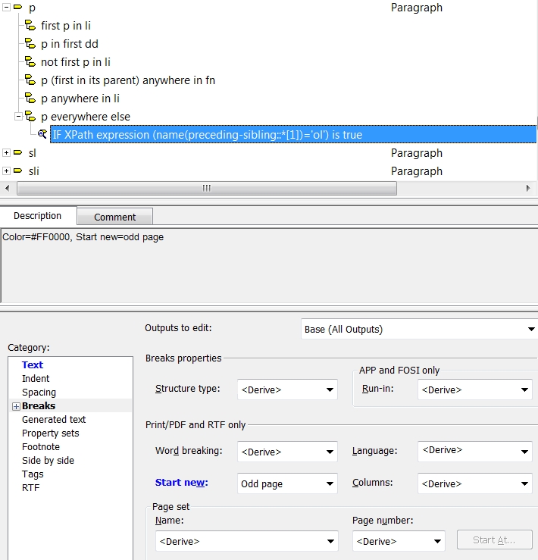Image resolution: width=538 pixels, height=560 pixels.
Task: Select 'first p in li' context
Action: [66, 26]
